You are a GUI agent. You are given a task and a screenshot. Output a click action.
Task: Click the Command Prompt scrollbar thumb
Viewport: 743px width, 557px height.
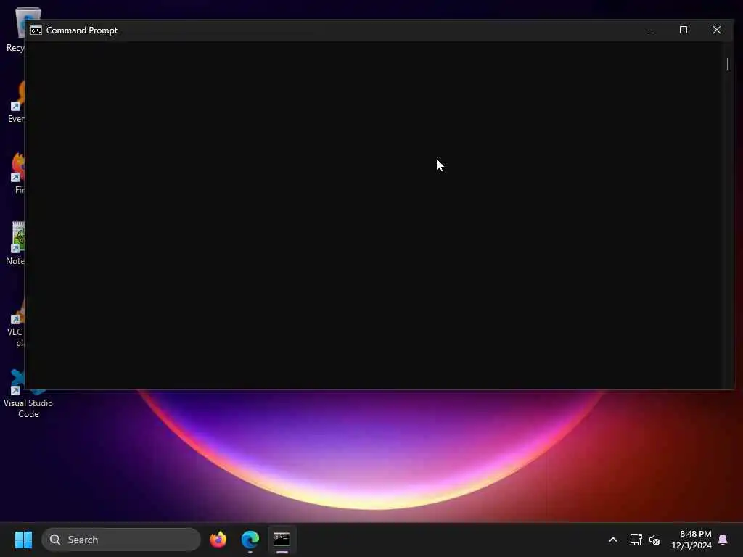pyautogui.click(x=727, y=64)
